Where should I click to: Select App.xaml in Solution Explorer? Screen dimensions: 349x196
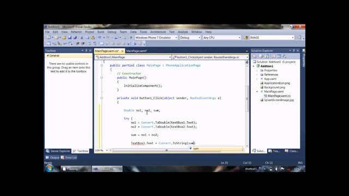coord(270,79)
